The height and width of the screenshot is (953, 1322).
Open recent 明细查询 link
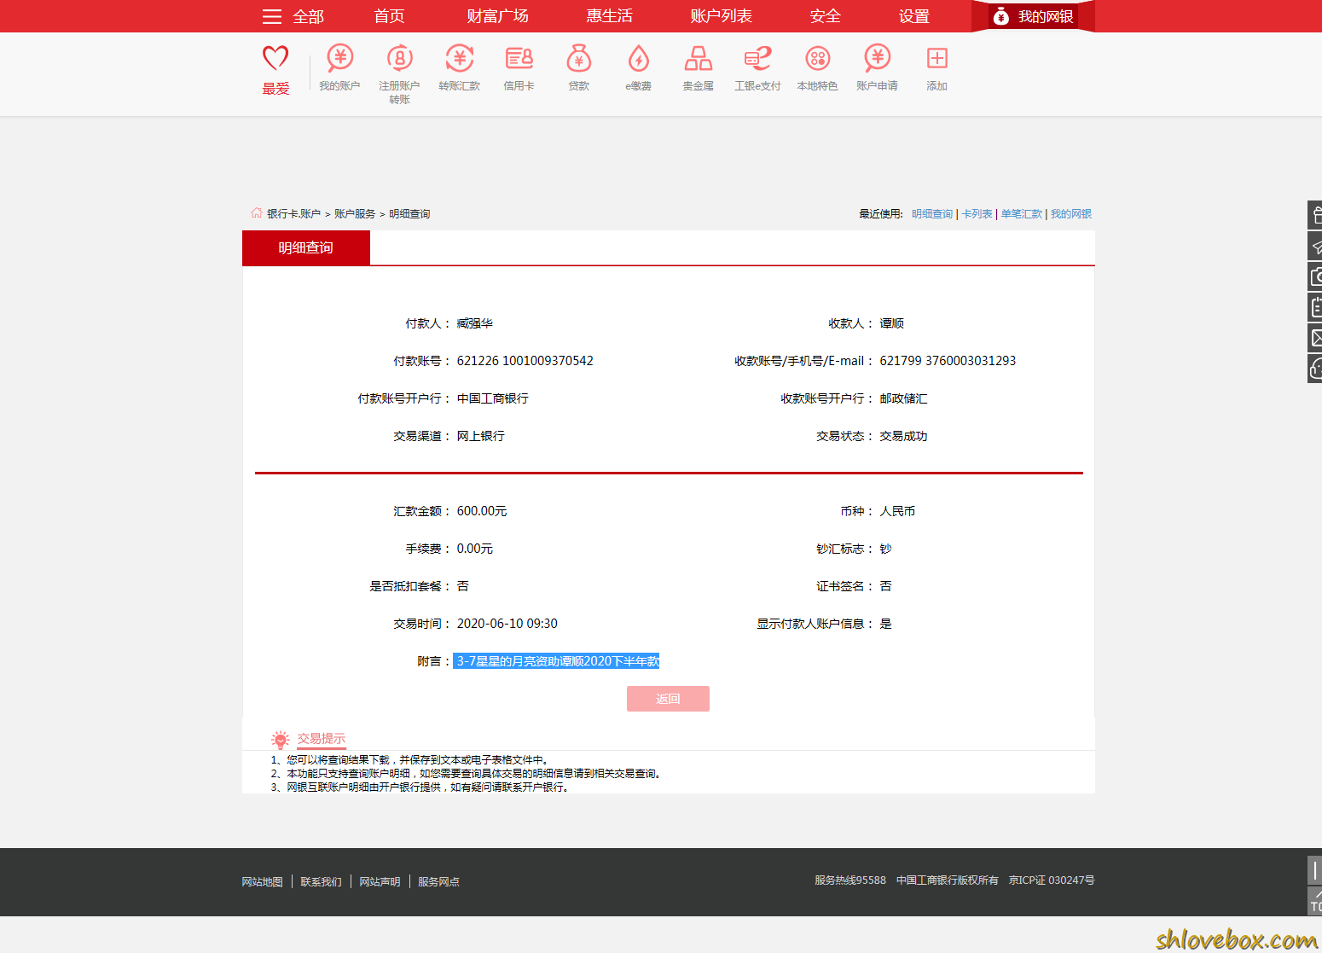(x=932, y=214)
